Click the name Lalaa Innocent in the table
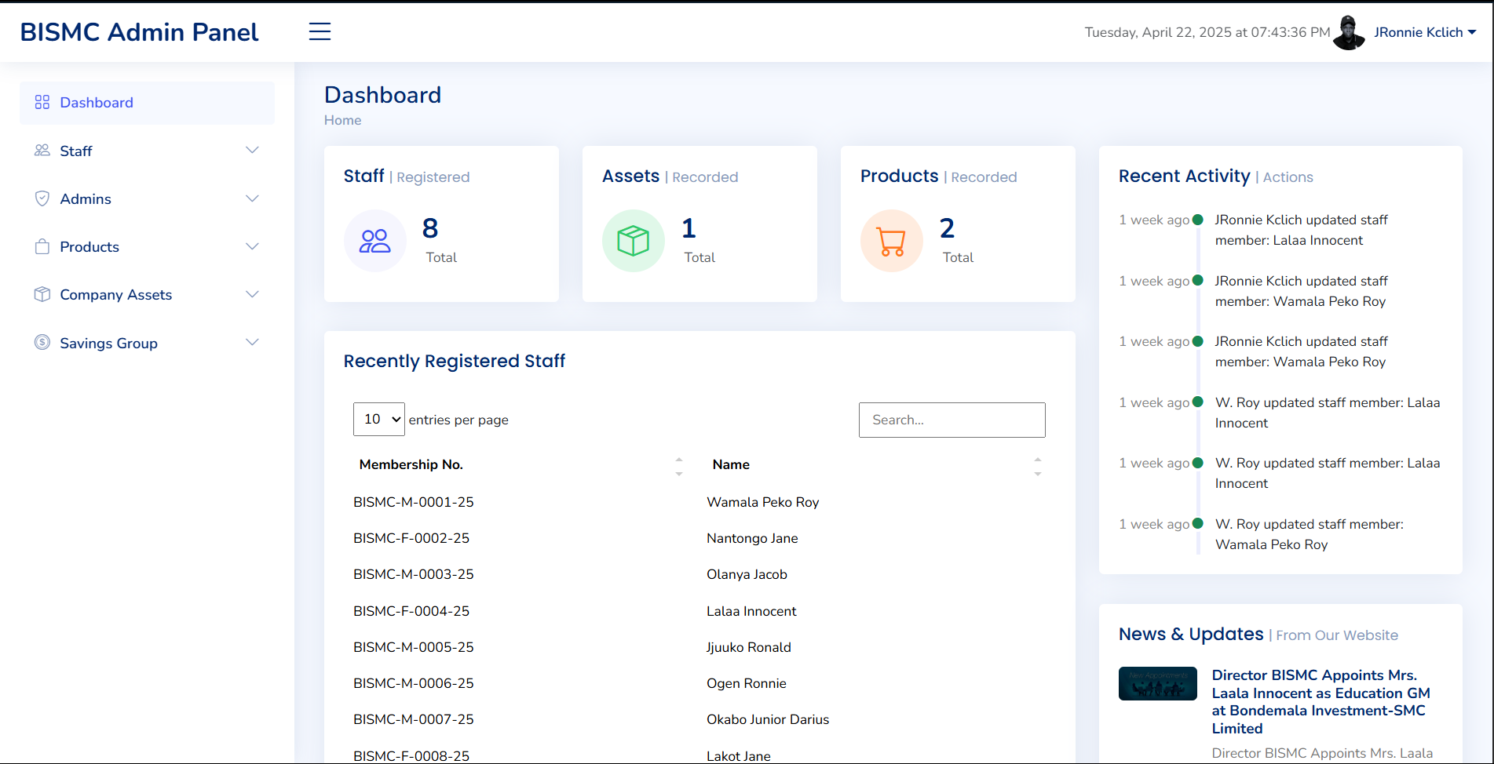 click(x=751, y=611)
